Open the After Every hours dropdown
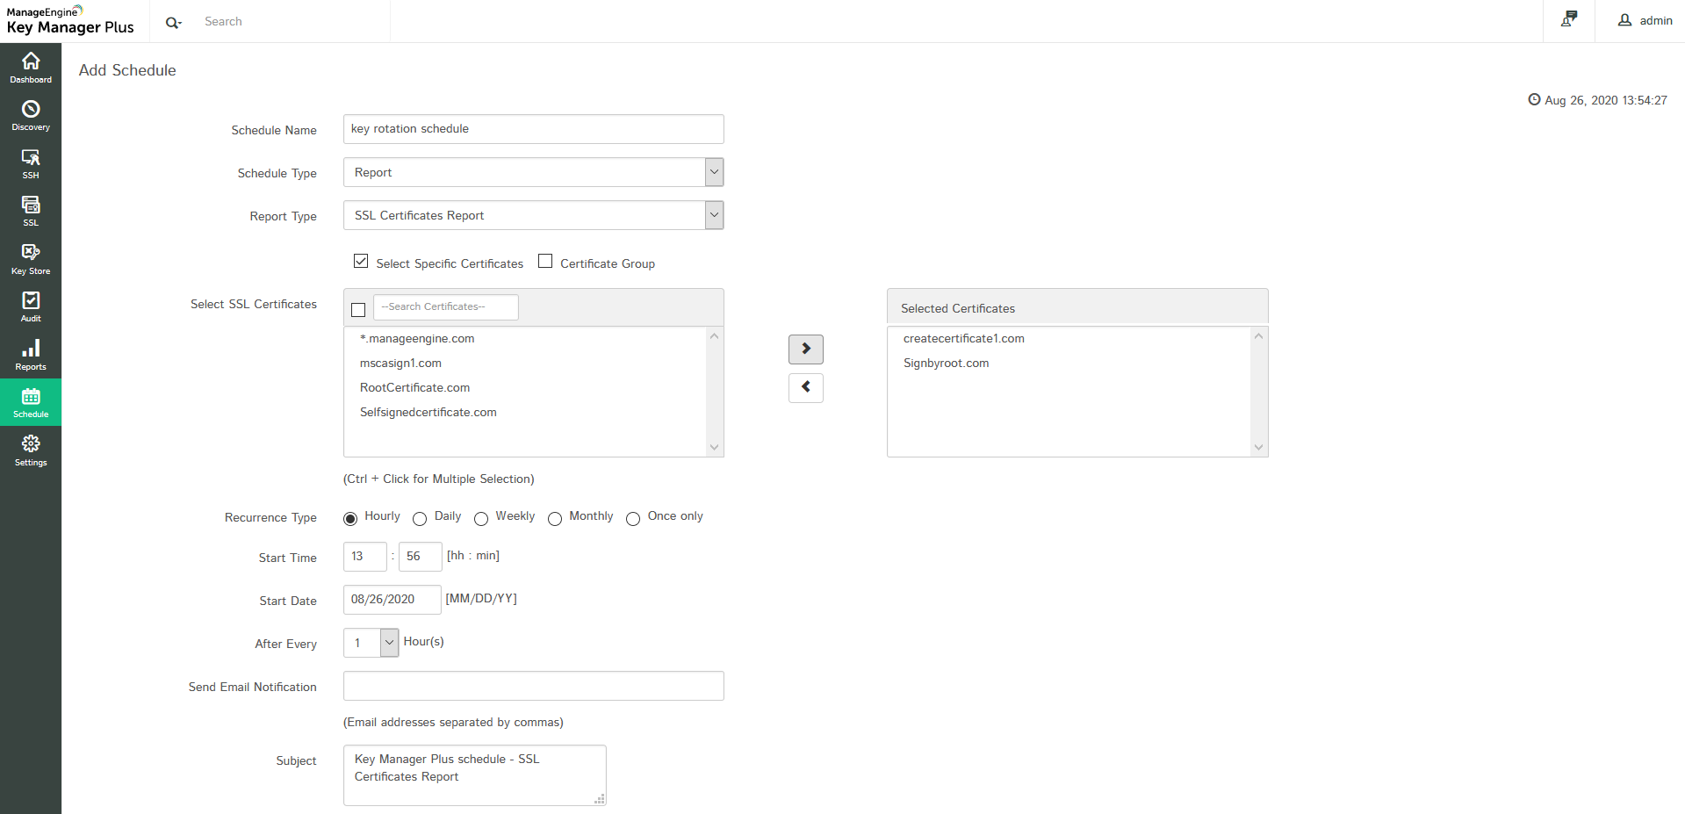The height and width of the screenshot is (814, 1685). click(389, 643)
